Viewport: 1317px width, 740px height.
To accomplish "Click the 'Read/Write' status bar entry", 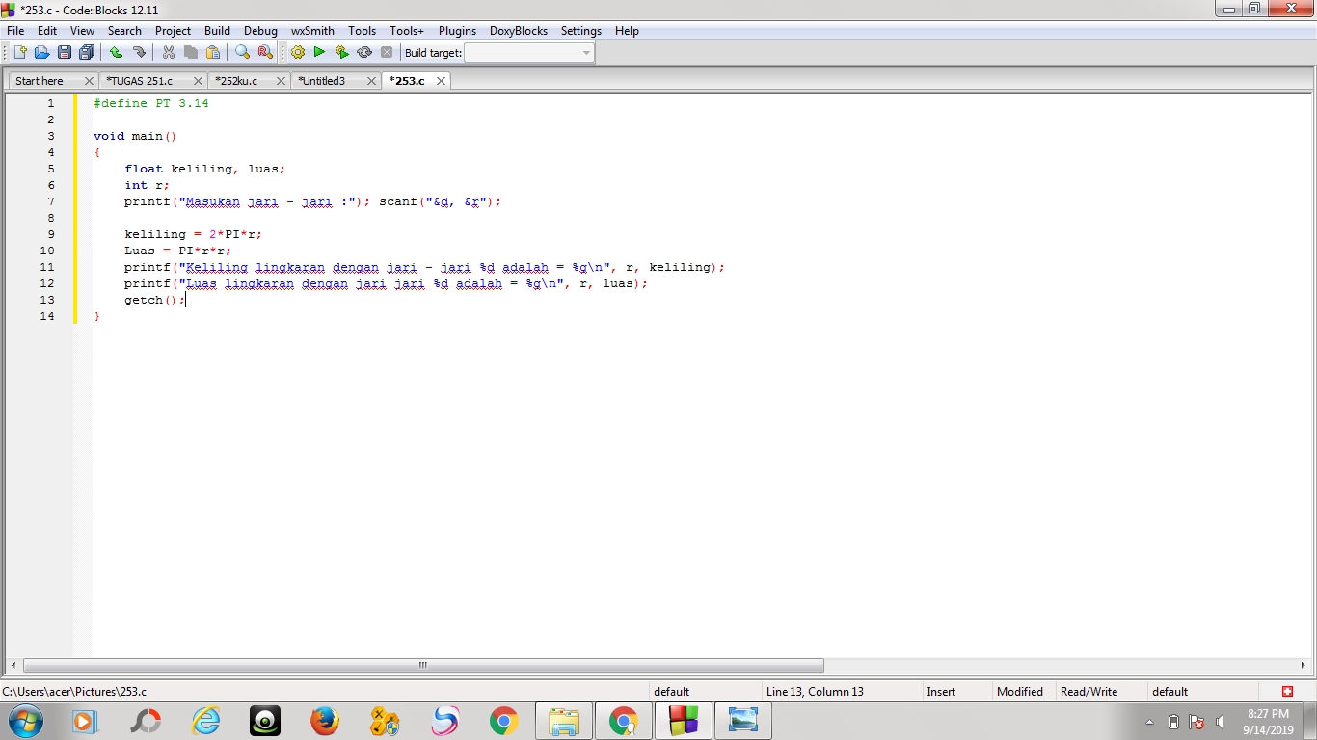I will [x=1089, y=692].
